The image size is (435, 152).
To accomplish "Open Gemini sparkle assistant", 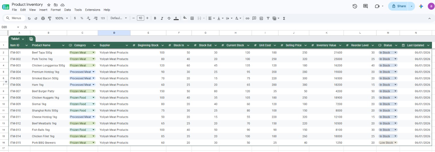I will click(421, 6).
